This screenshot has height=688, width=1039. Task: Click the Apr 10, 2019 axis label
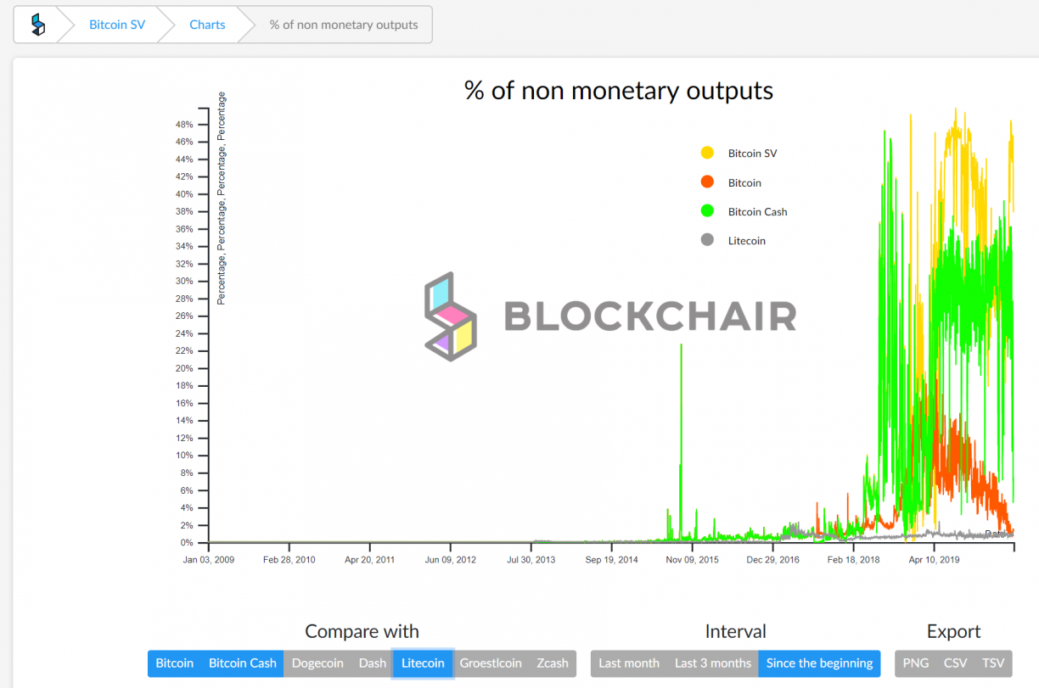934,560
